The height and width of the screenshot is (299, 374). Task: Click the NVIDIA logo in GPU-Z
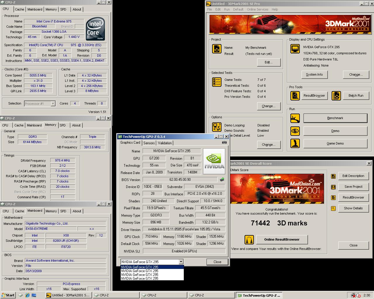click(214, 161)
